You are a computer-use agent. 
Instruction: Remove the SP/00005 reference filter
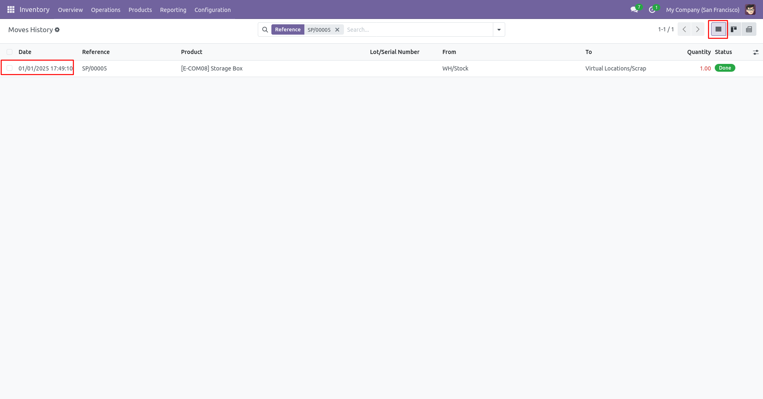coord(337,30)
